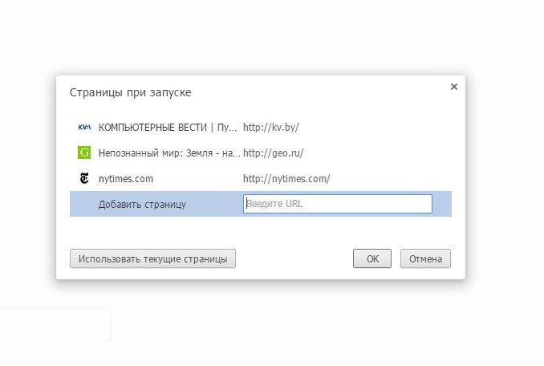Select the nytimes.com page title
Image resolution: width=544 pixels, height=366 pixels.
point(126,179)
